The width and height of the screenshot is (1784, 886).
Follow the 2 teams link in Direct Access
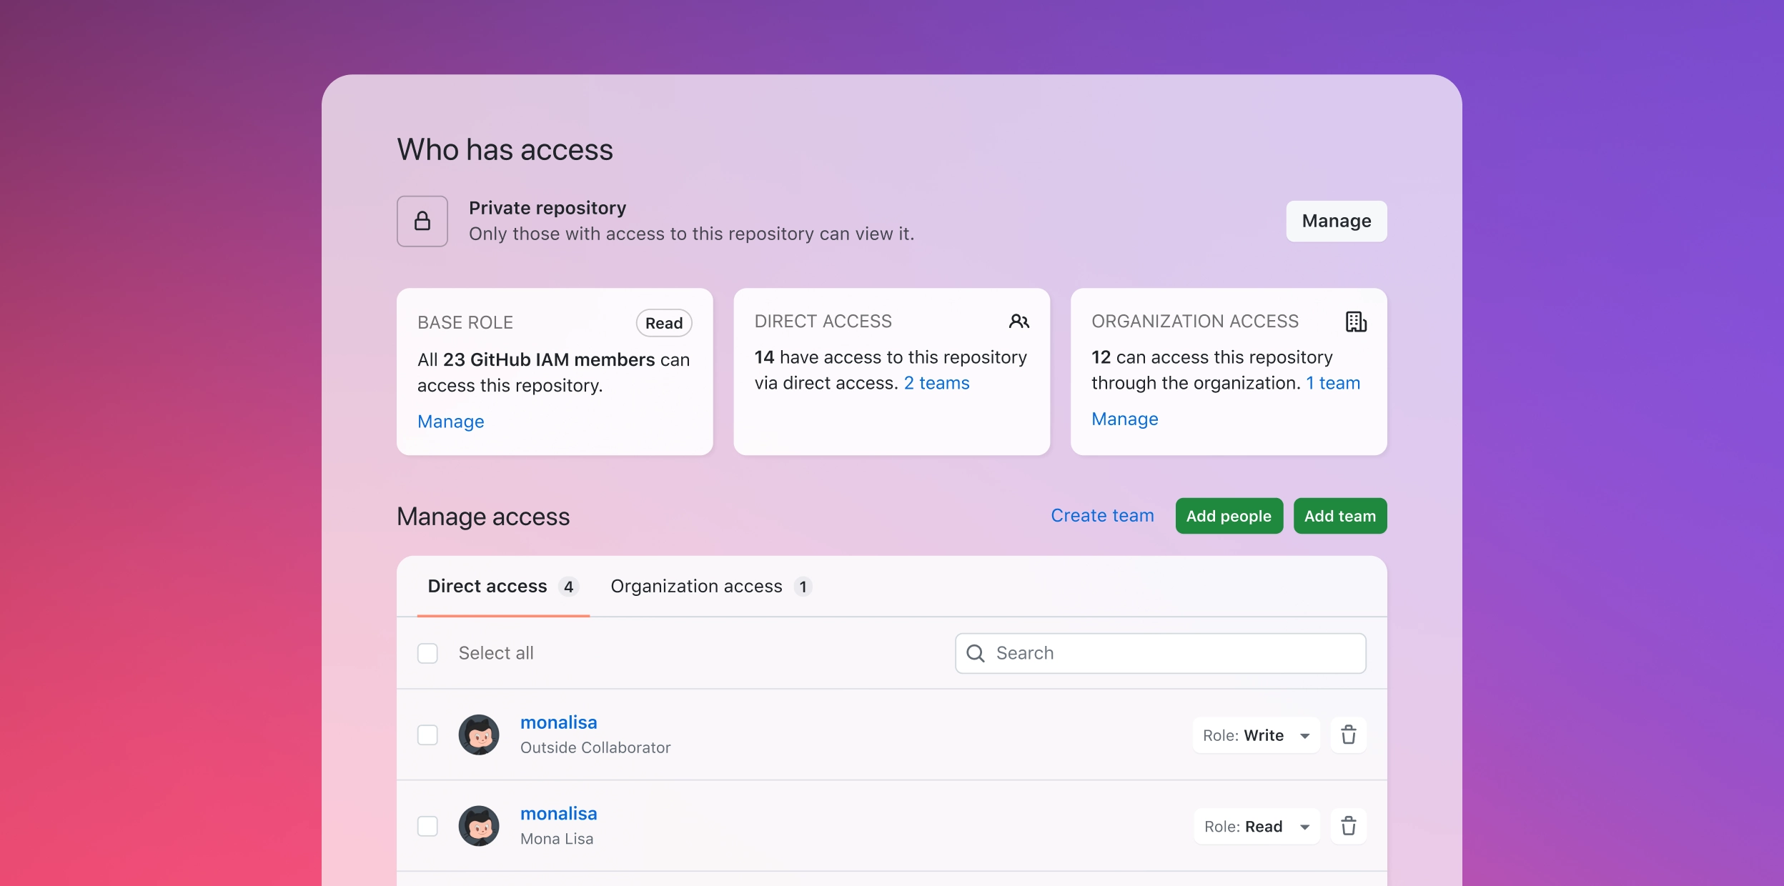tap(936, 383)
